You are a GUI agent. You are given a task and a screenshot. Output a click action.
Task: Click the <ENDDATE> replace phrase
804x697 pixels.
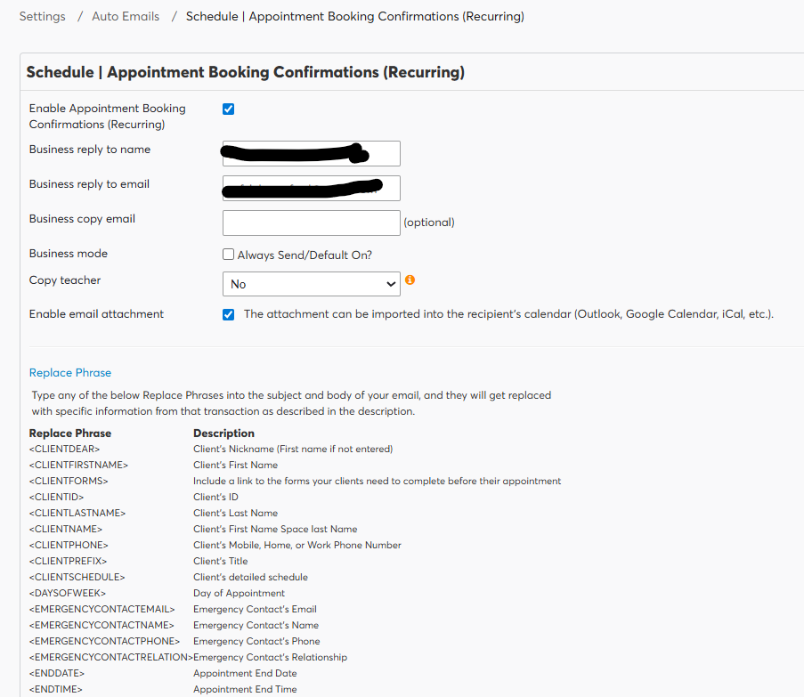58,673
